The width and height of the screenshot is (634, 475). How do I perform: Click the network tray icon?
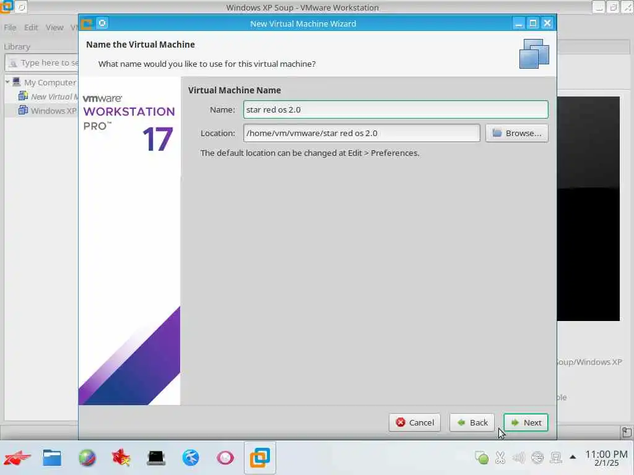[537, 458]
